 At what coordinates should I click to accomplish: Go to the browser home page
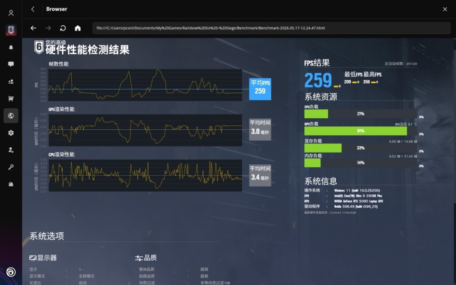[x=77, y=28]
